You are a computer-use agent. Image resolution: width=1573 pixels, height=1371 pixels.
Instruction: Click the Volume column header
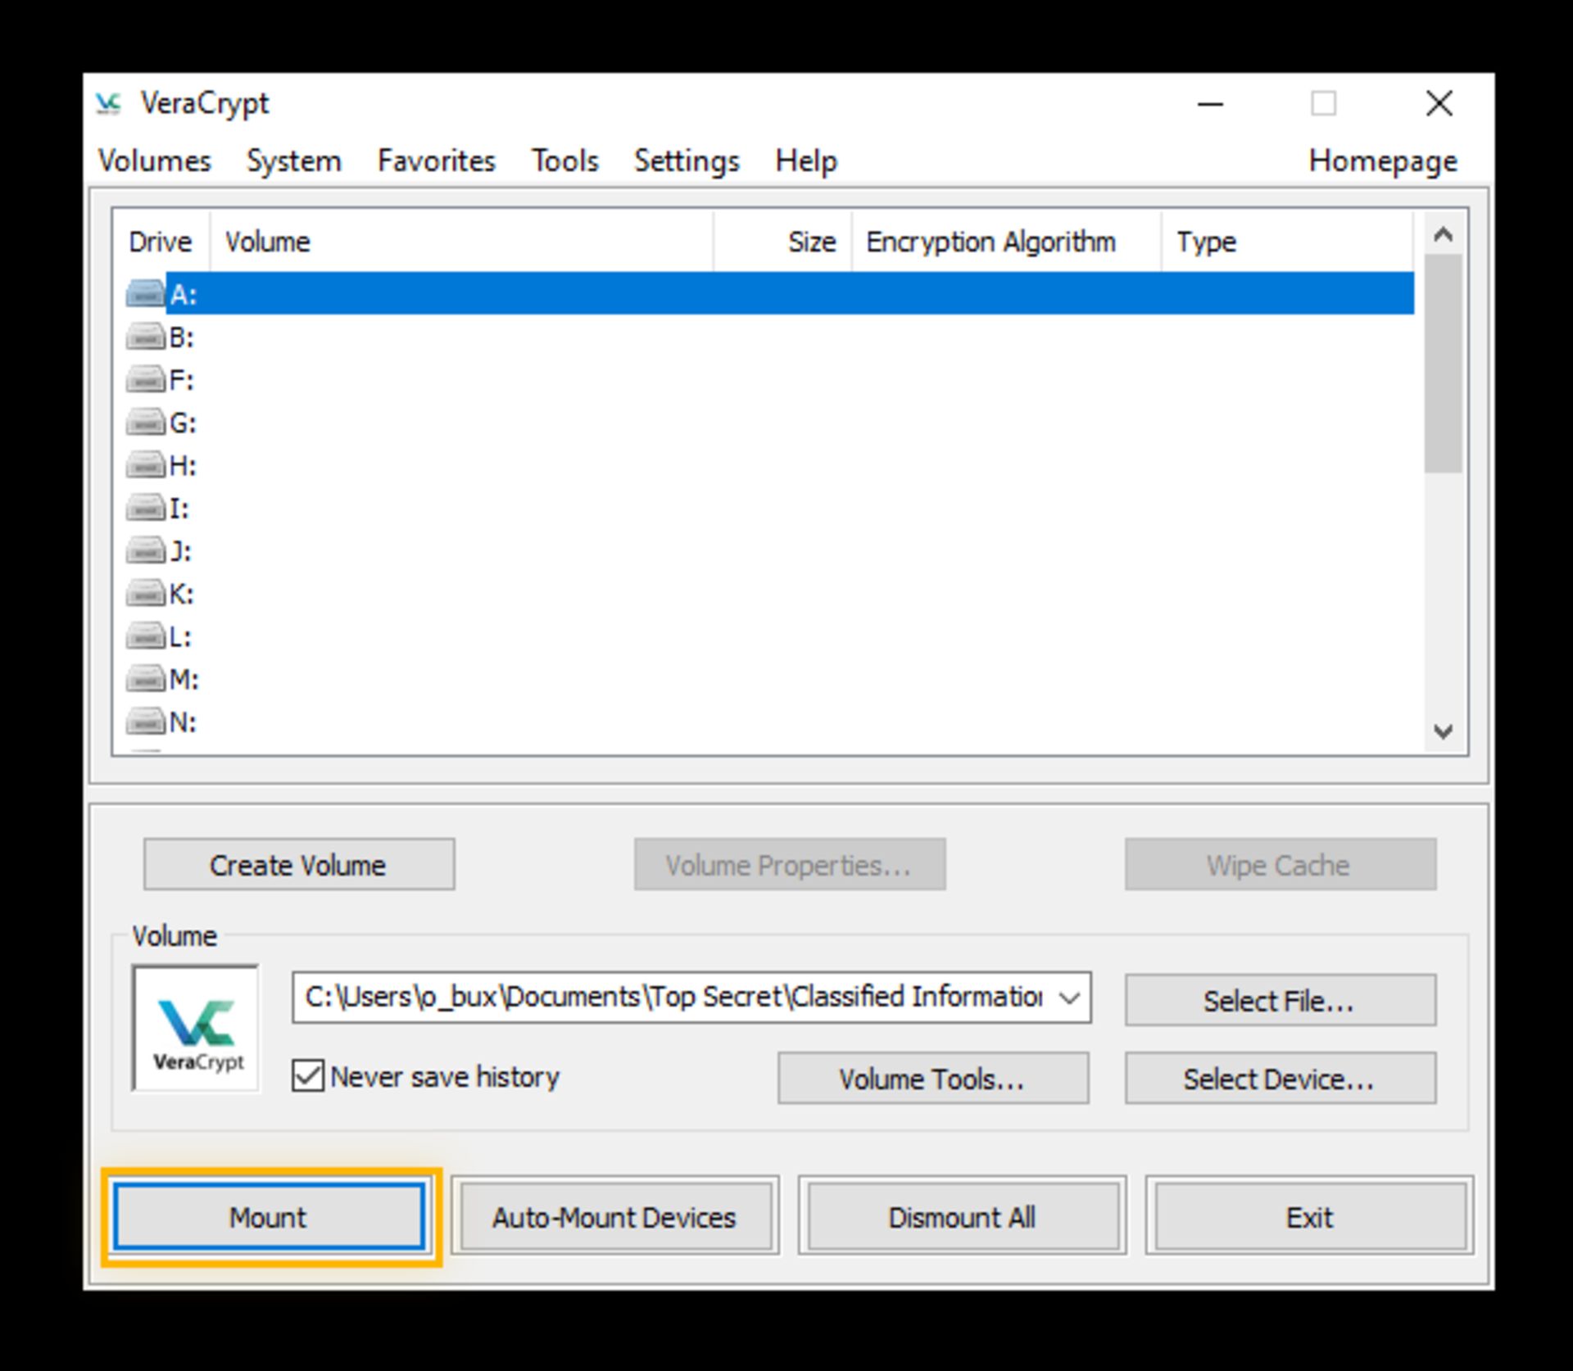(461, 242)
